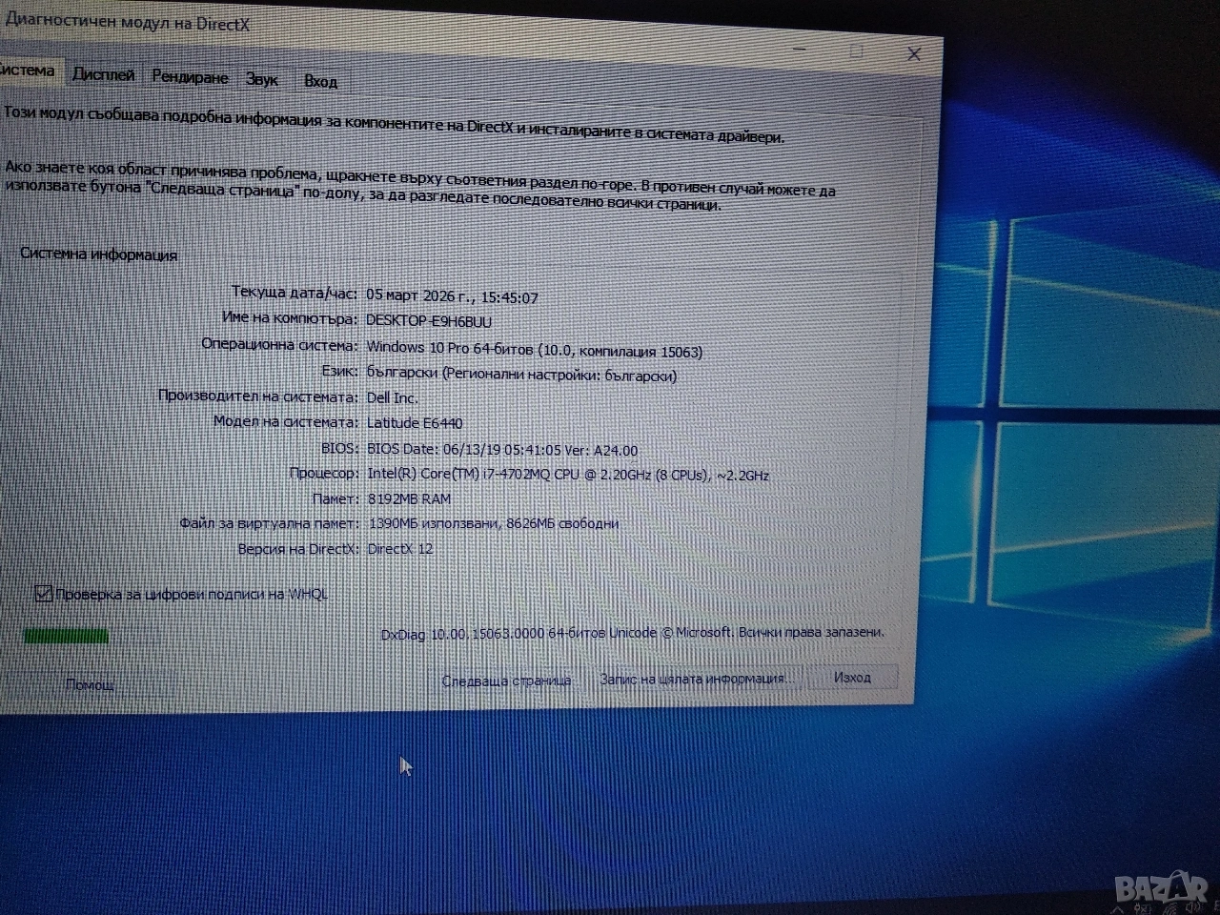Click the Процесор label
The image size is (1220, 915).
(x=324, y=473)
